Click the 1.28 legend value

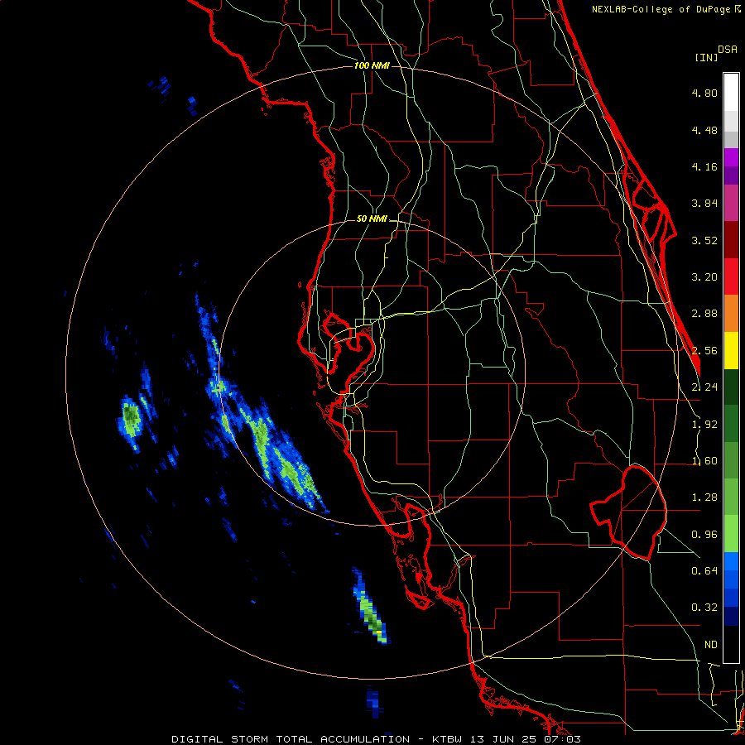tap(704, 497)
